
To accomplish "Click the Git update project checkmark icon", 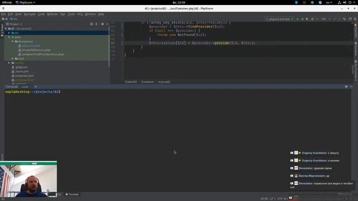I will pyautogui.click(x=329, y=19).
